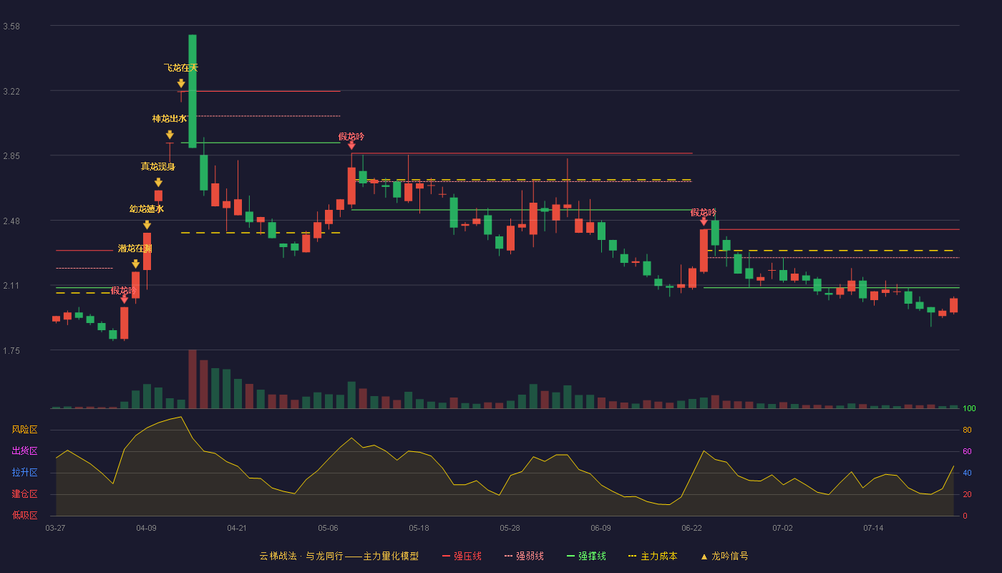Click the green 100 indicator scale value
The width and height of the screenshot is (1002, 573).
point(969,409)
